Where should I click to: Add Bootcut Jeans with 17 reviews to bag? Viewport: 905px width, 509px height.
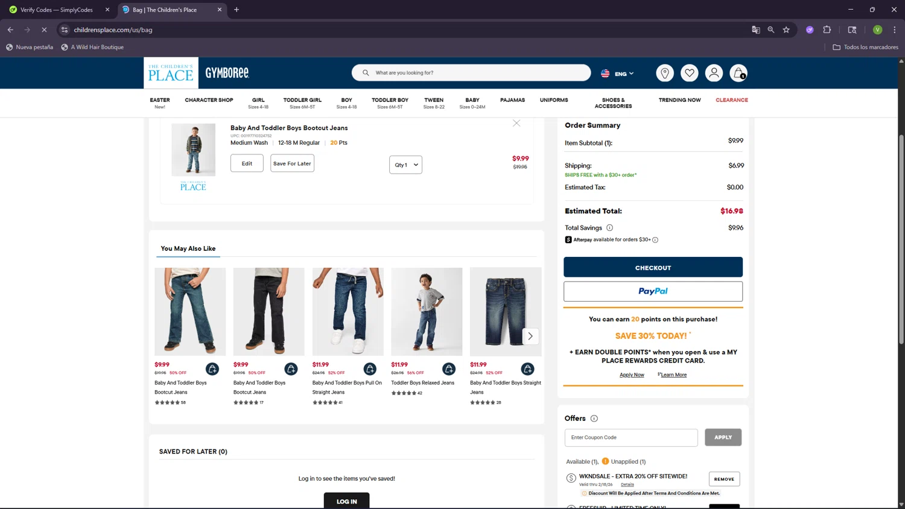tap(291, 368)
